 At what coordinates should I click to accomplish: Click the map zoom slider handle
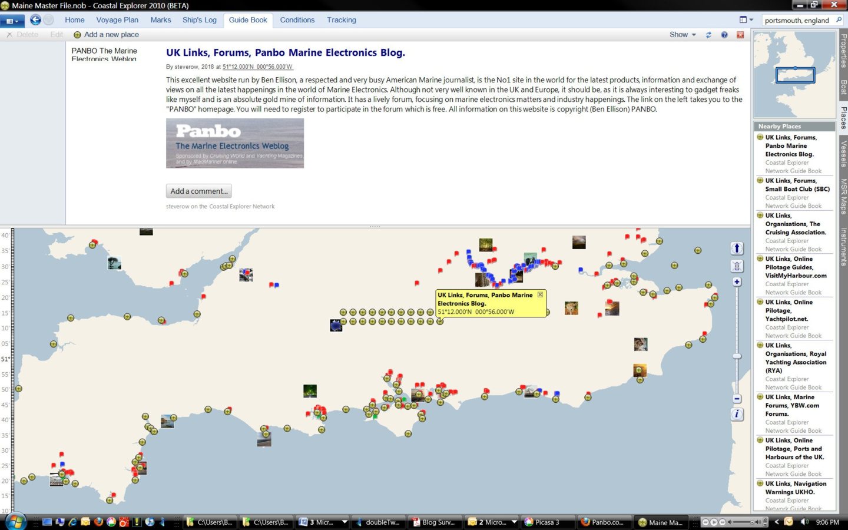pos(737,356)
